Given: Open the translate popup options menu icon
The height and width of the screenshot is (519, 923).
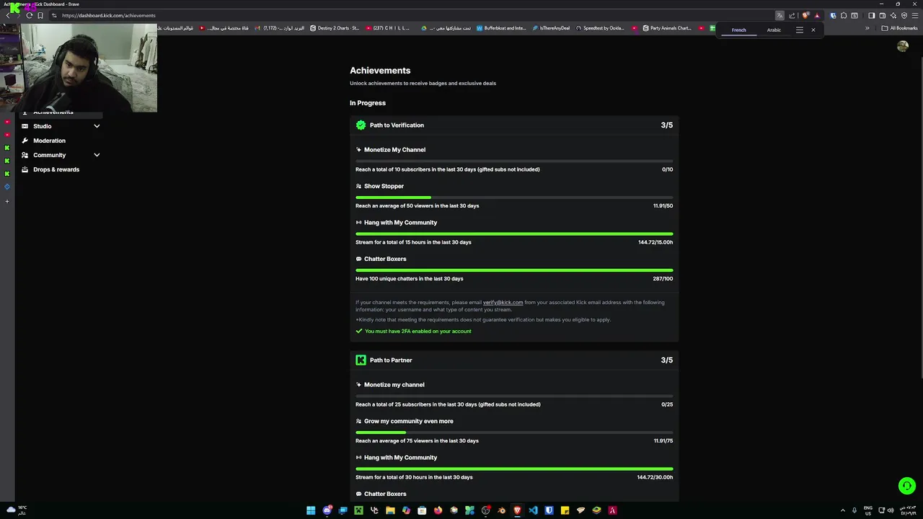Looking at the screenshot, I should tap(799, 30).
